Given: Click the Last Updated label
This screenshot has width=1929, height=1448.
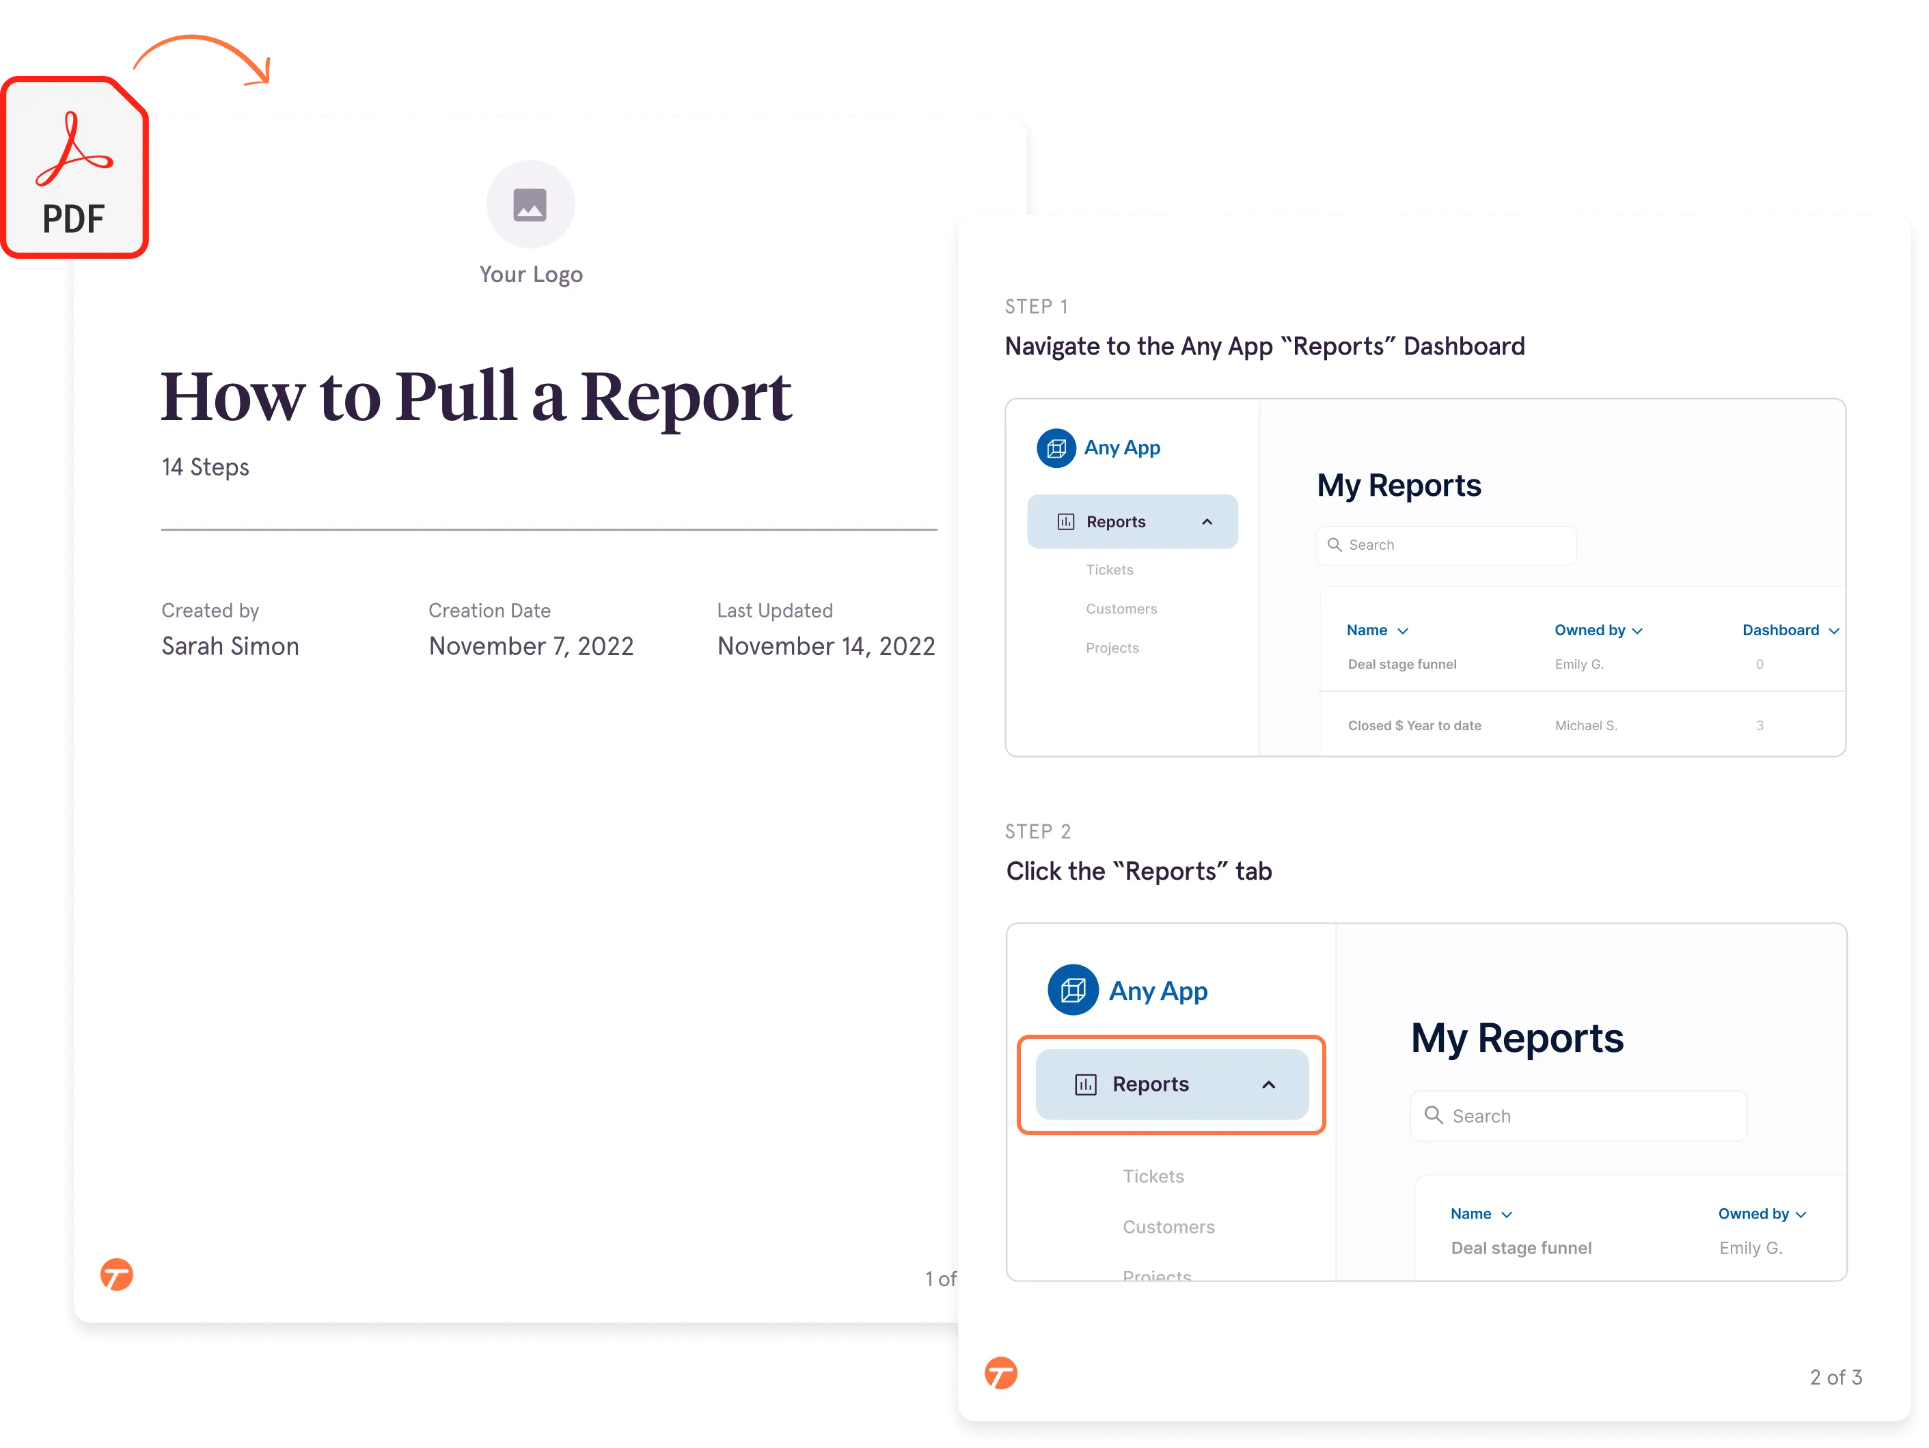Looking at the screenshot, I should (776, 610).
